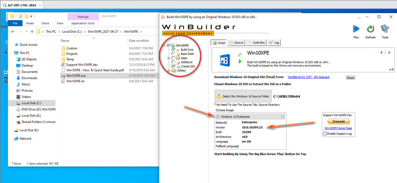Switch to the Log tab

(274, 43)
